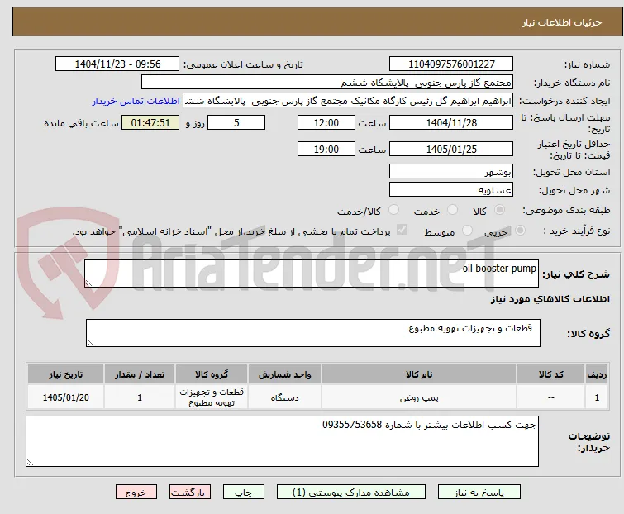Click the نام کالا column header
Image resolution: width=624 pixels, height=514 pixels.
click(419, 374)
